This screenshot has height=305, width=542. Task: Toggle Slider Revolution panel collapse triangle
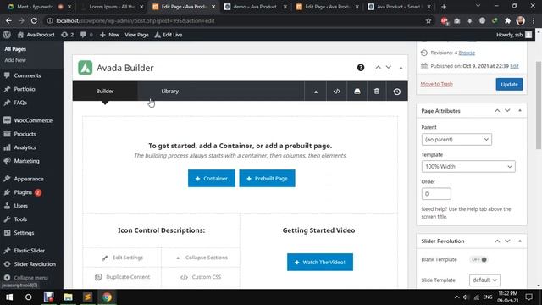pos(520,241)
